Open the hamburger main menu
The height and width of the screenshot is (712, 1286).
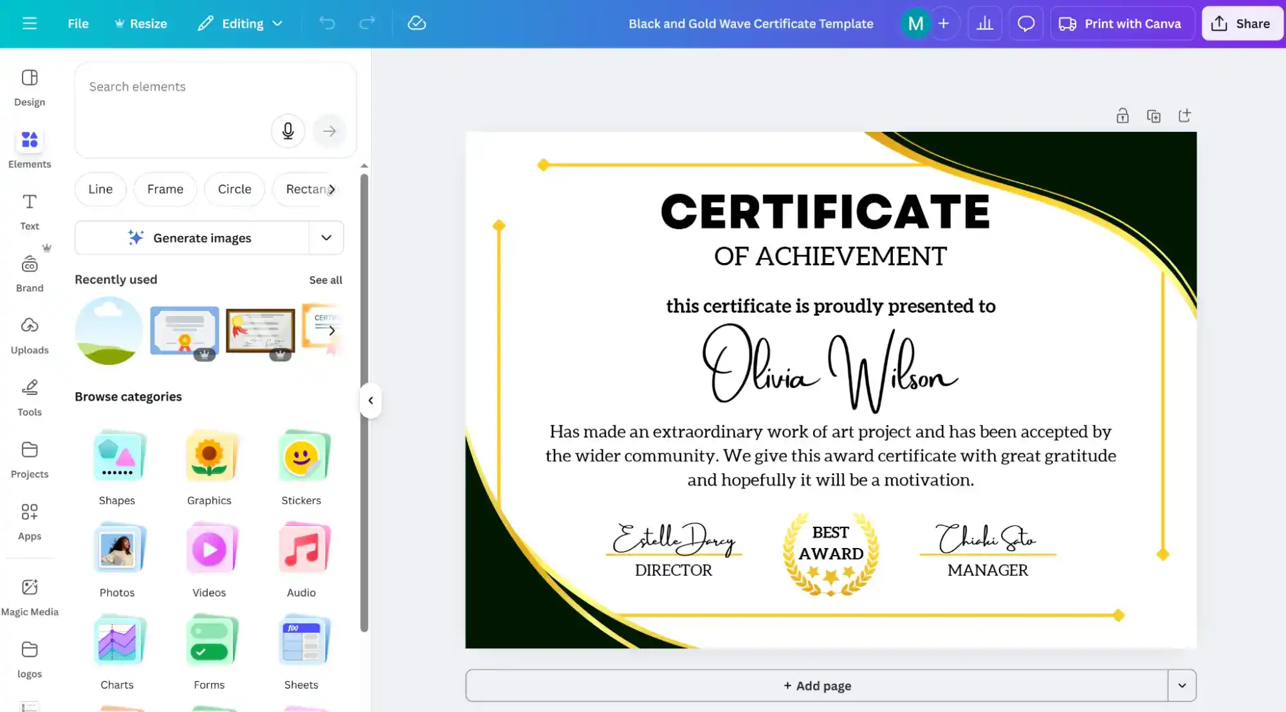click(30, 24)
